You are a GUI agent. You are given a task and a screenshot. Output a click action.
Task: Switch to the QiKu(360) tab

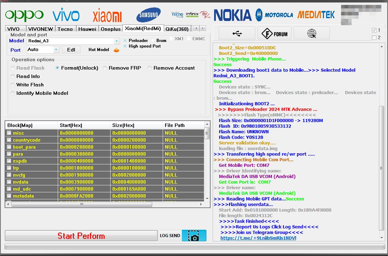coord(177,29)
